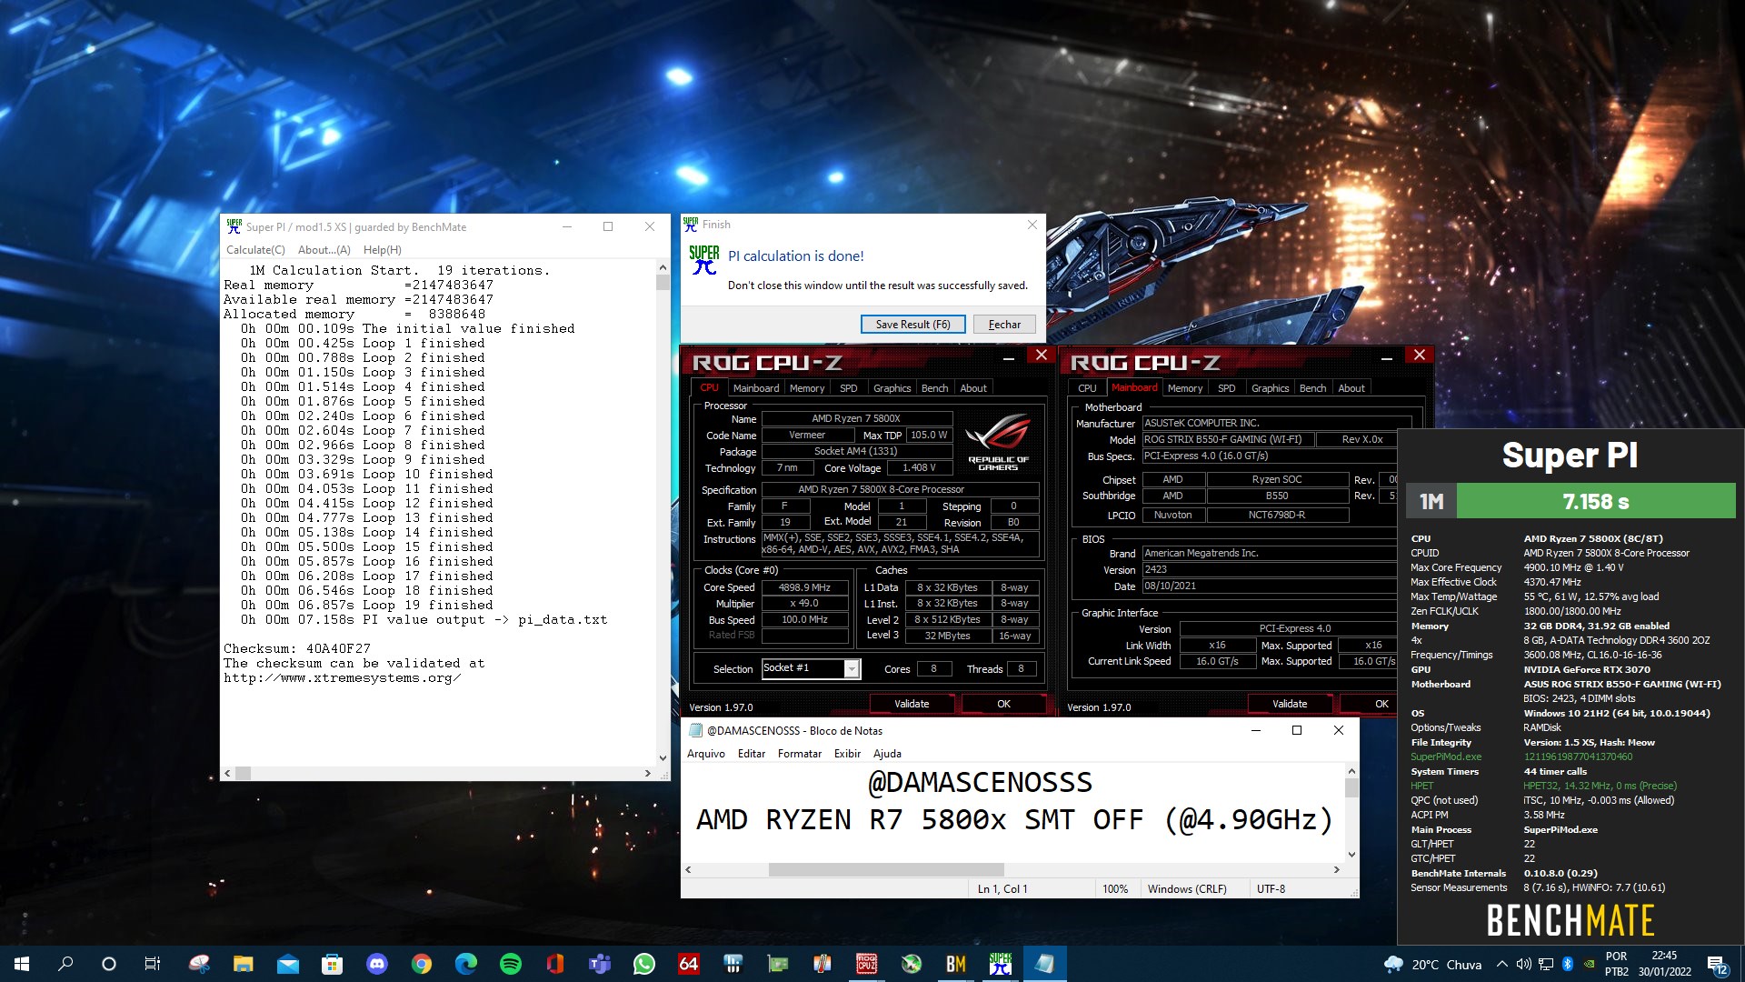1745x982 pixels.
Task: Open Cortana circle icon on the taskbar
Action: point(109,964)
